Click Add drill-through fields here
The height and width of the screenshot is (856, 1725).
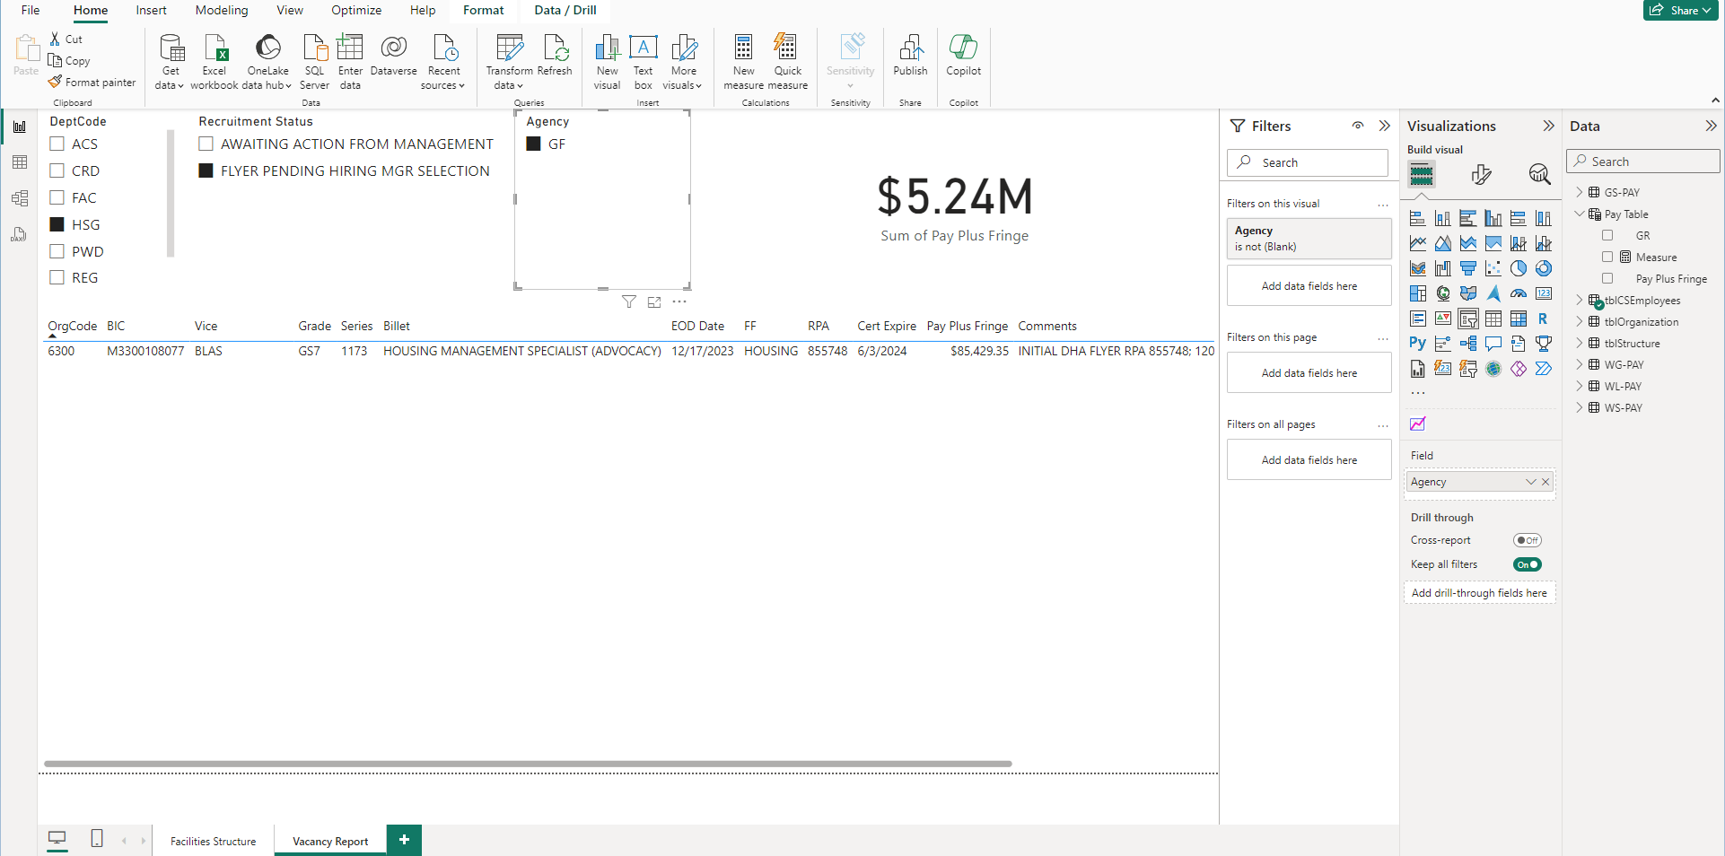tap(1479, 593)
